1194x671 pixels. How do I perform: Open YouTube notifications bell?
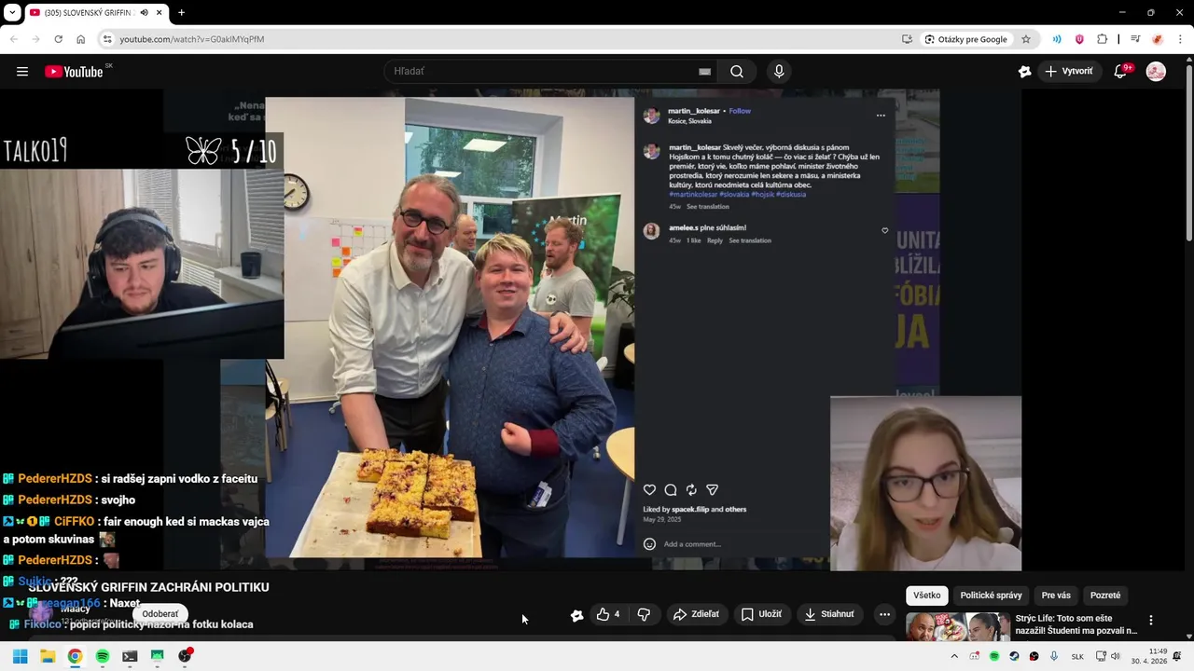1121,72
